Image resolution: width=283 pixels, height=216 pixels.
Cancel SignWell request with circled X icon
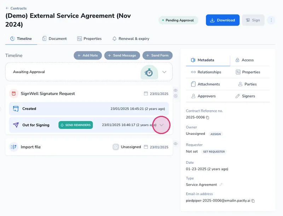click(175, 96)
